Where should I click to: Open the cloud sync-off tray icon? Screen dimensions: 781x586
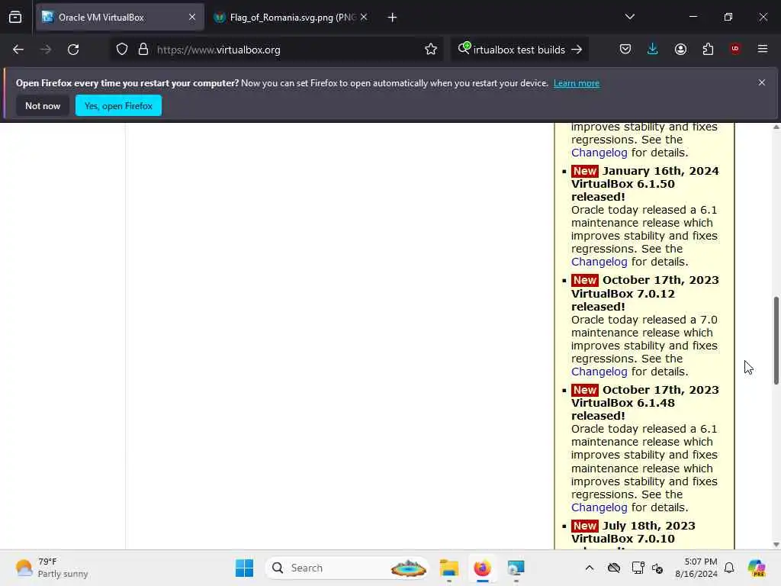click(614, 568)
